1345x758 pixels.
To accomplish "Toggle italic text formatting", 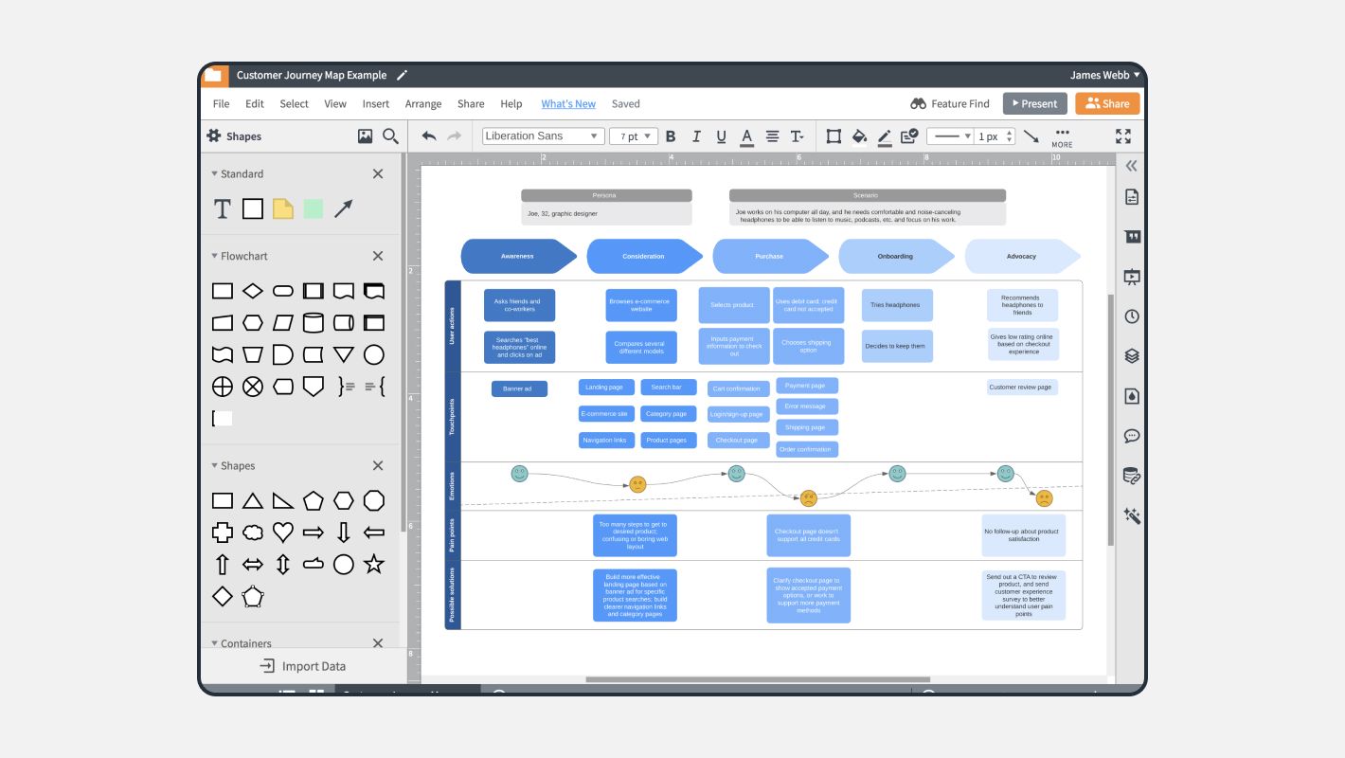I will coord(695,135).
